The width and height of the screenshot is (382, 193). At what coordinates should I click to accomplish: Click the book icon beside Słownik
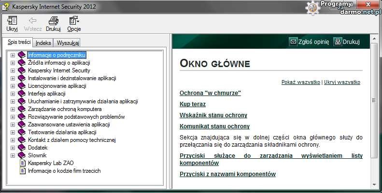tap(22, 155)
